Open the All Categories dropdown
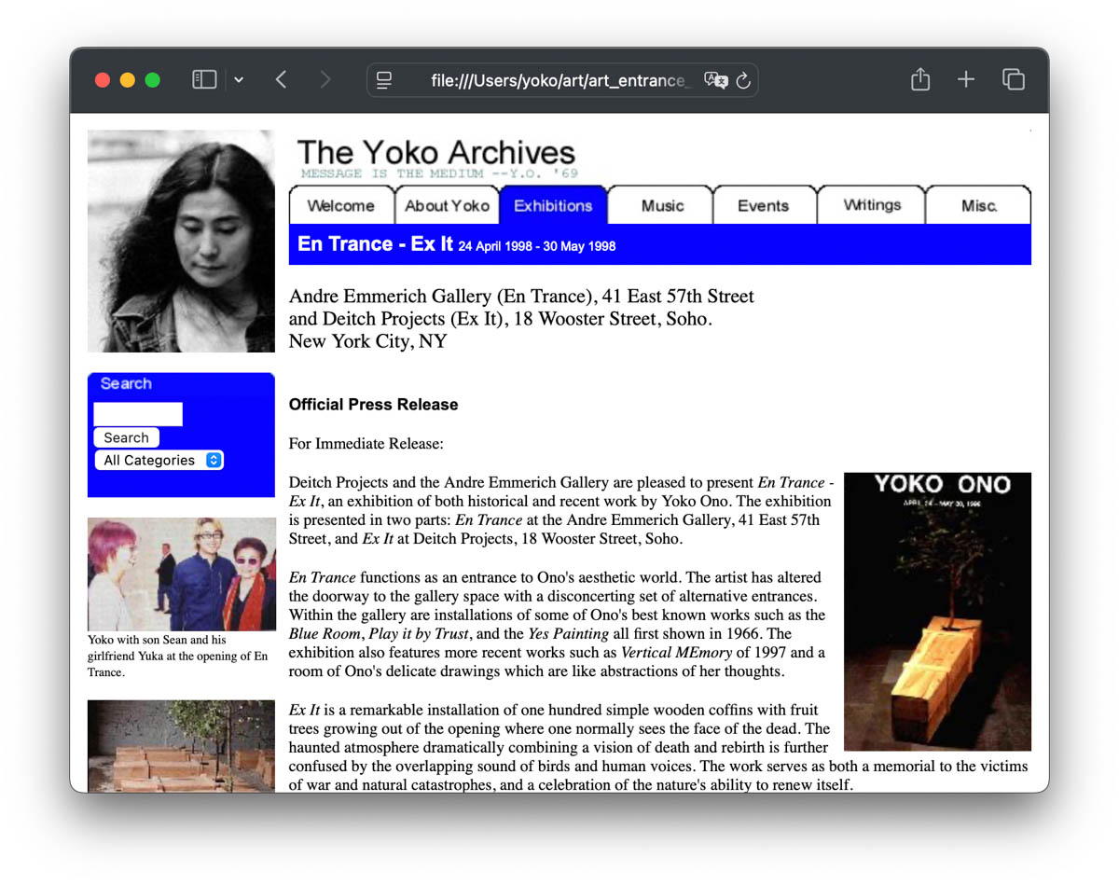1119x885 pixels. [x=158, y=460]
